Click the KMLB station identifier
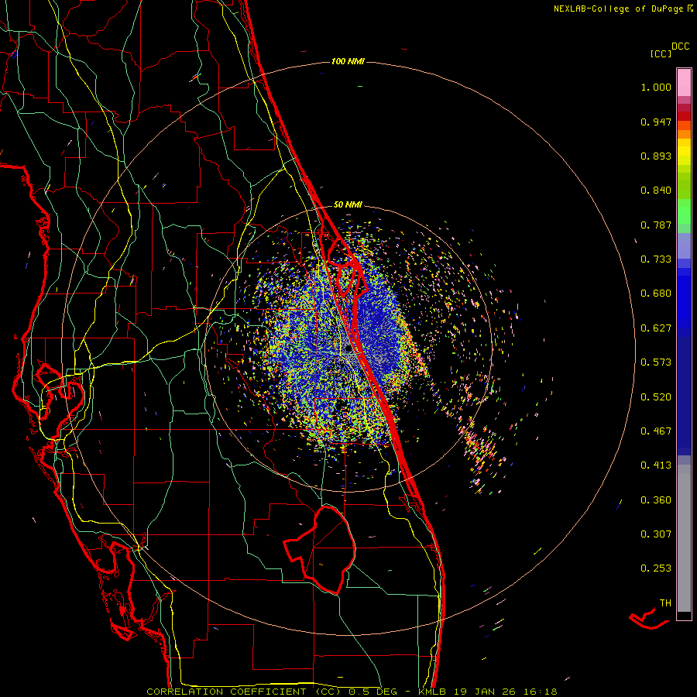The height and width of the screenshot is (697, 697). click(x=431, y=692)
